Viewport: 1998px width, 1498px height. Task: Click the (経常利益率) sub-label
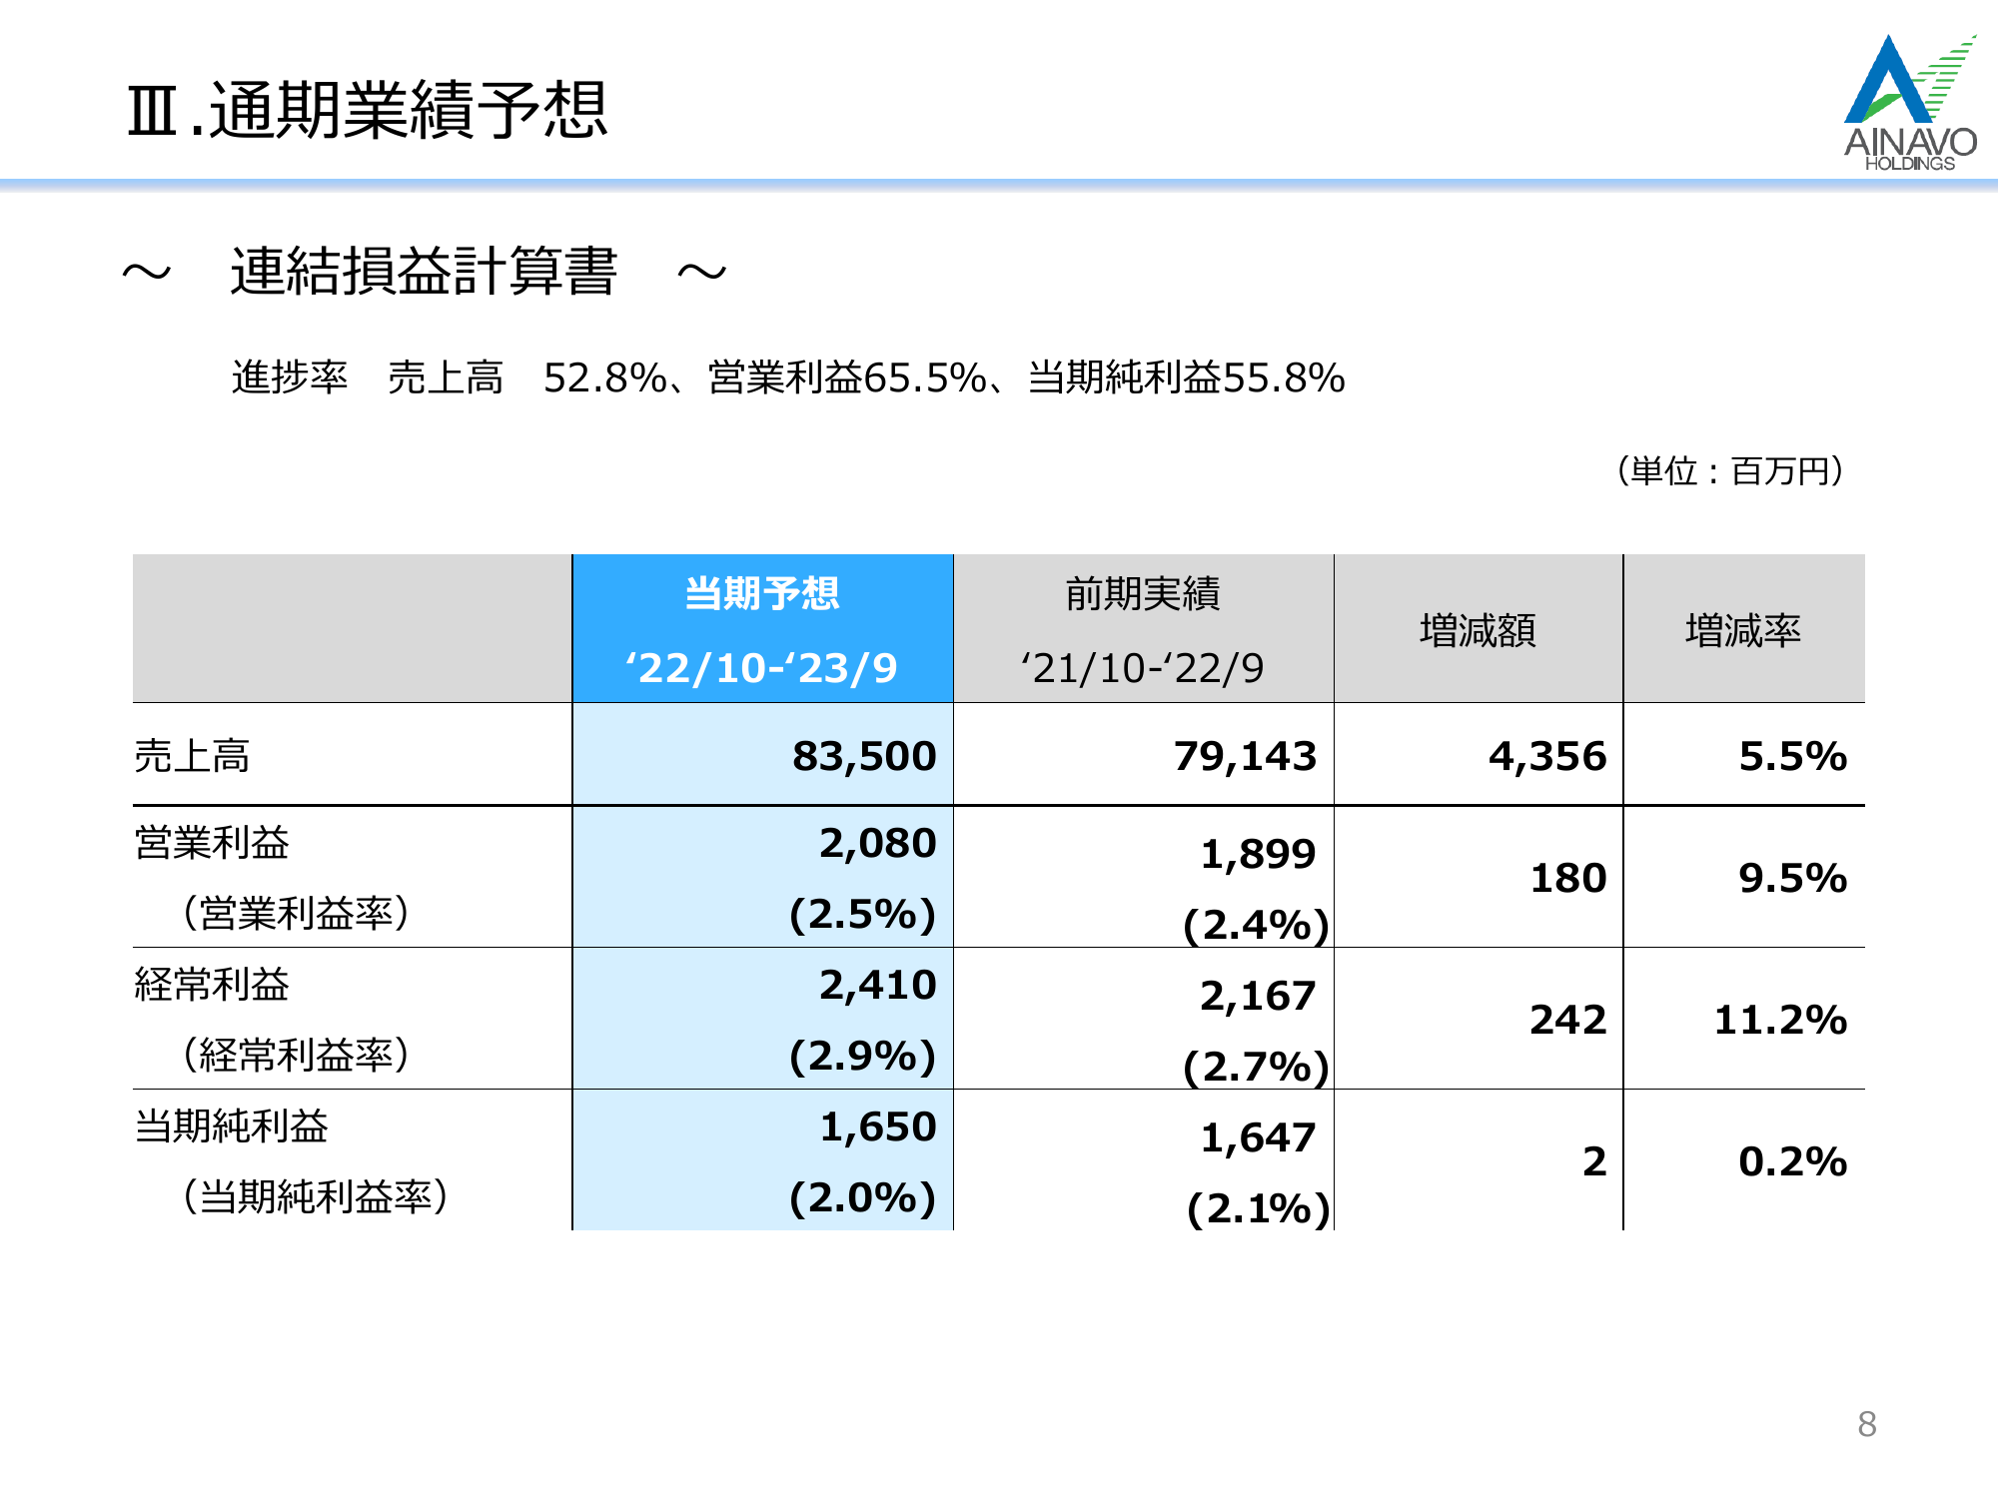pos(297,1055)
